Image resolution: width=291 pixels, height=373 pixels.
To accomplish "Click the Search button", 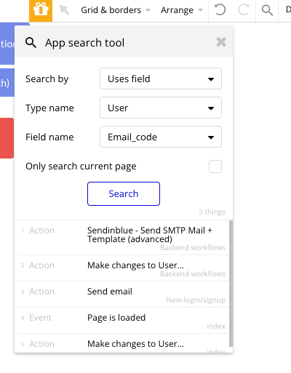I will [124, 194].
